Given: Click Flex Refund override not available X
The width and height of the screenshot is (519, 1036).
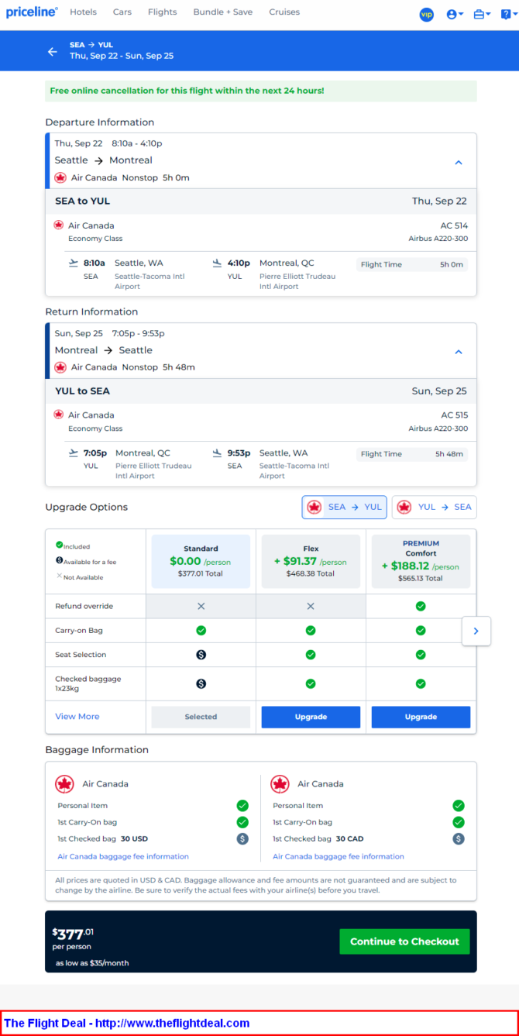Looking at the screenshot, I should [x=311, y=606].
